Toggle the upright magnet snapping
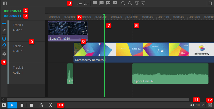Viewport: 214px width, 109px height. [x=4, y=39]
